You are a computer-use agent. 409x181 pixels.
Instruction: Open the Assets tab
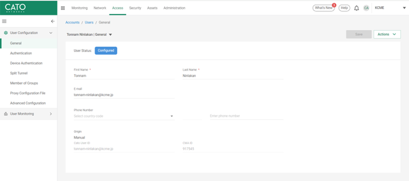(152, 8)
